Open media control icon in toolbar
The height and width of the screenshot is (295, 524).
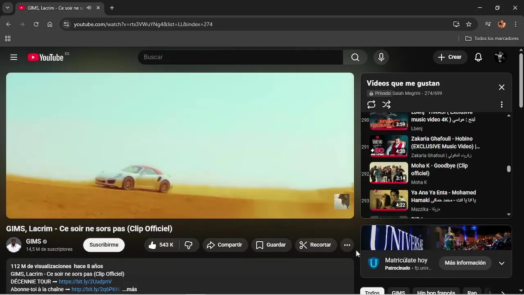click(x=488, y=24)
